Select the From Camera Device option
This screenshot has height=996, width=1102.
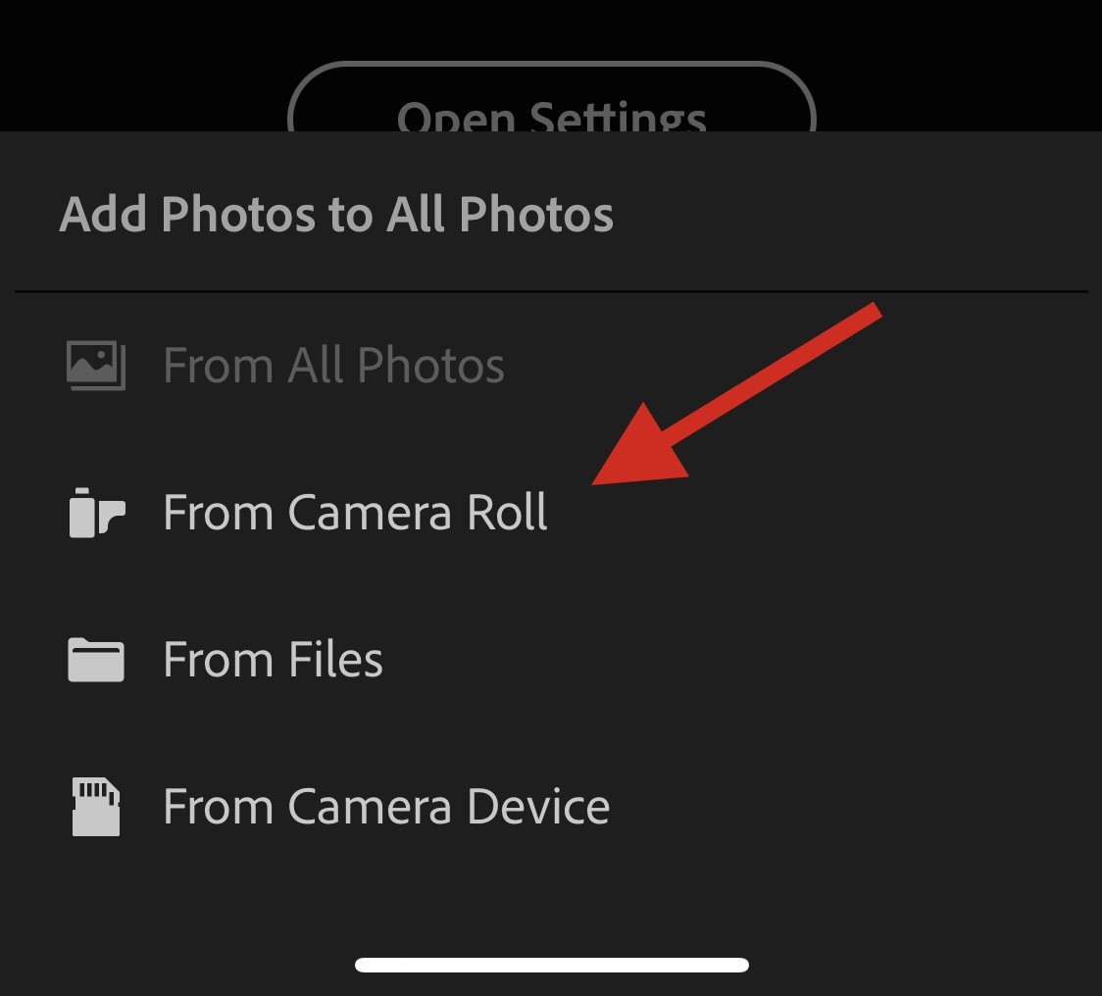coord(386,807)
